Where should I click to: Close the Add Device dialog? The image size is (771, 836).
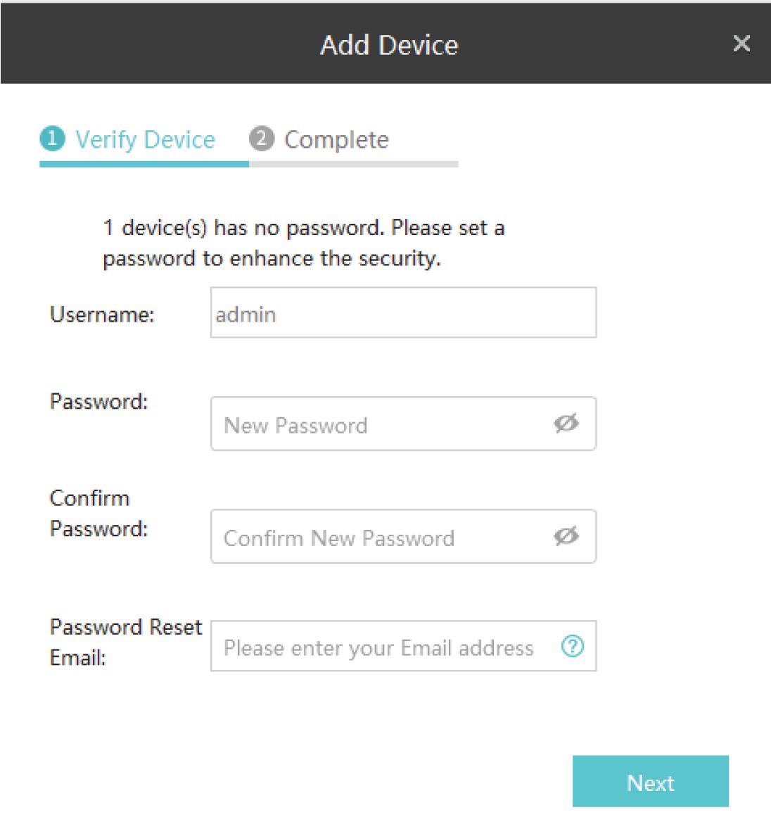tap(741, 44)
